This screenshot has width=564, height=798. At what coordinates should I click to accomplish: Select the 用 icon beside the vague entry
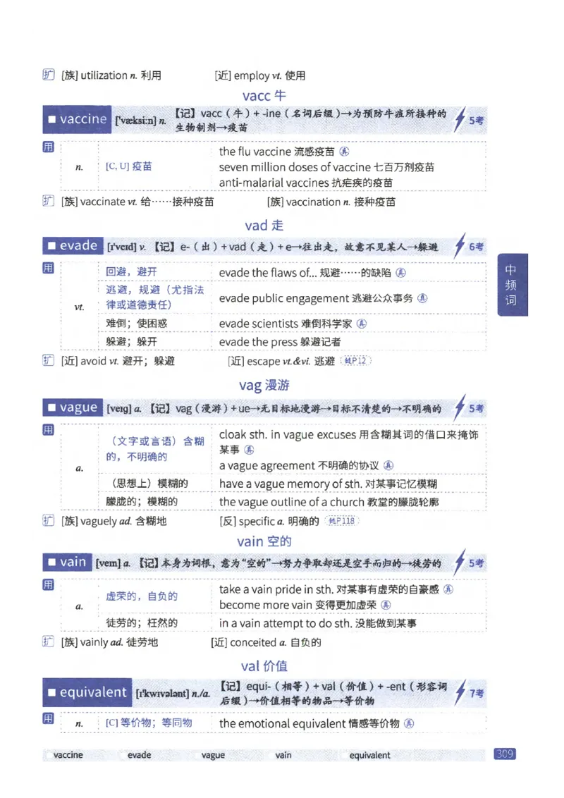(47, 430)
